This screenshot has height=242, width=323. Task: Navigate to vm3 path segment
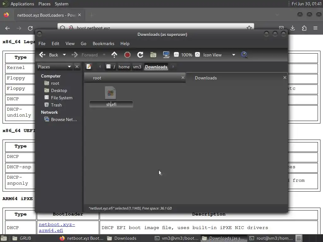(137, 67)
